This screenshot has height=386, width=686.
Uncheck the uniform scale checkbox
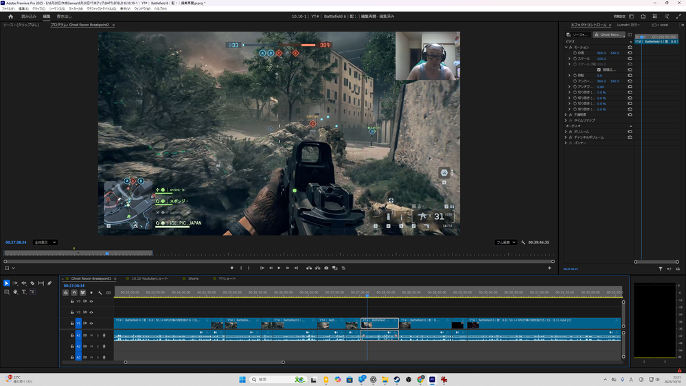point(599,69)
